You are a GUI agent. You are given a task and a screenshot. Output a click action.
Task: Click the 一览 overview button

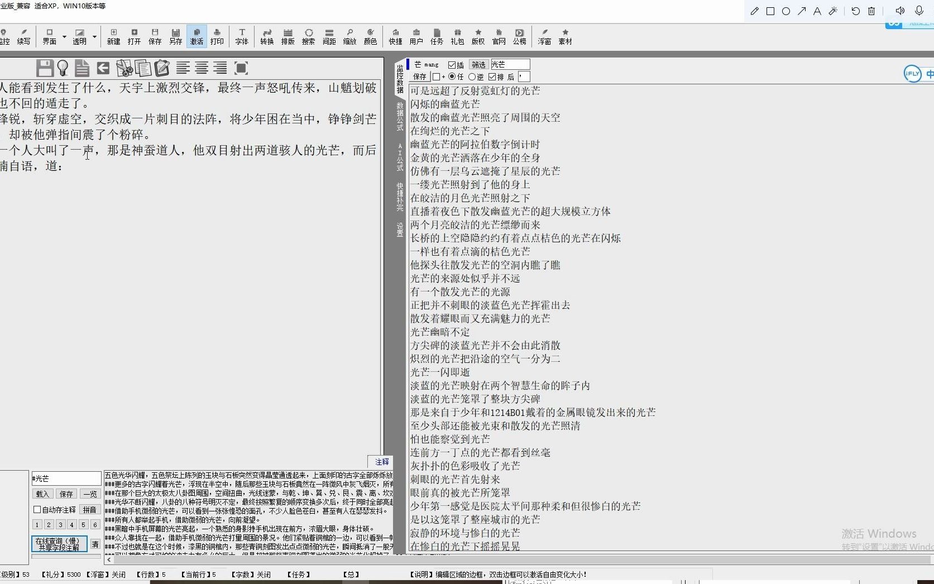(x=90, y=494)
